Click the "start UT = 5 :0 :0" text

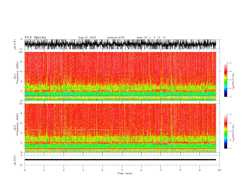click(151, 37)
